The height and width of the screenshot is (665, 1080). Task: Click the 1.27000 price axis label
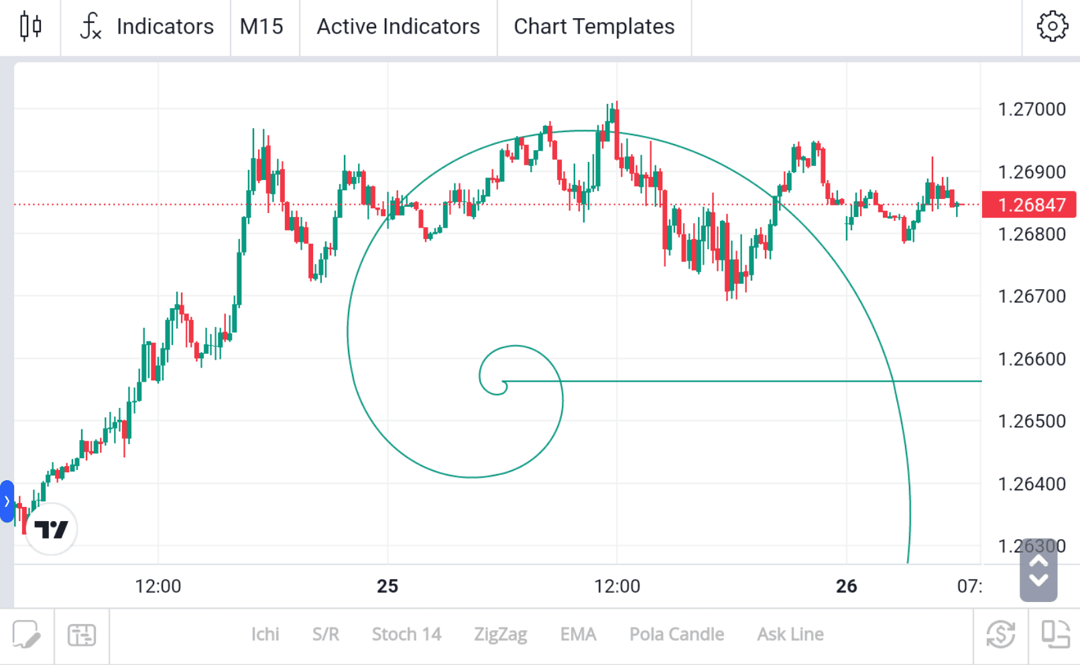[1032, 109]
